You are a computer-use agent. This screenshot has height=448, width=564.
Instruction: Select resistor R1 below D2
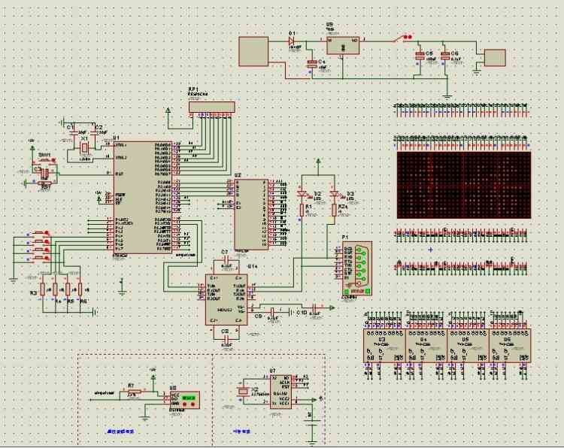[302, 210]
